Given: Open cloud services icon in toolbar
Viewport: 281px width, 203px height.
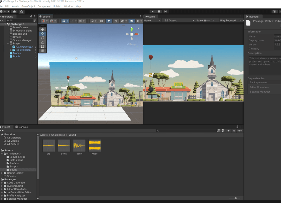Looking at the screenshot, I should click(x=14, y=11).
